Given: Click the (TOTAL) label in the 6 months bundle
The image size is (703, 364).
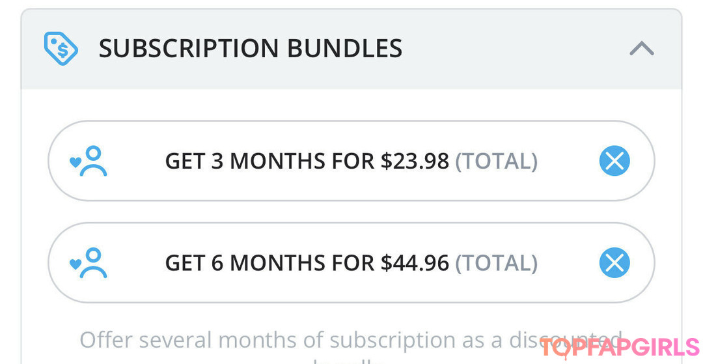Looking at the screenshot, I should [496, 263].
